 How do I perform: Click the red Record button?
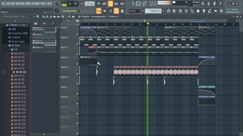[82, 4]
